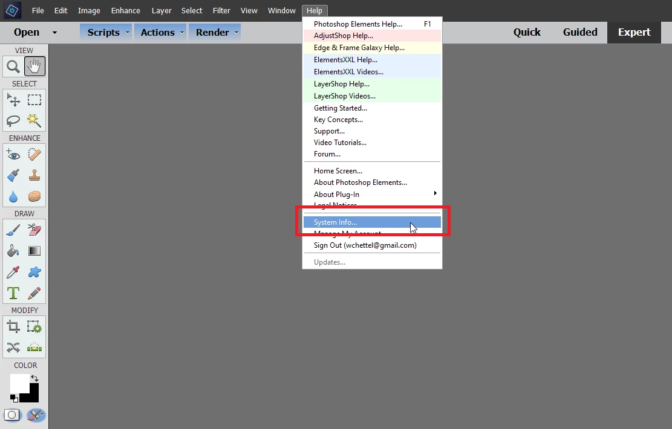
Task: Select the Sponge tool
Action: click(34, 196)
